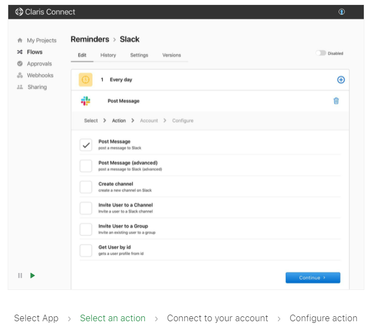
Task: Open the History tab
Action: point(108,55)
